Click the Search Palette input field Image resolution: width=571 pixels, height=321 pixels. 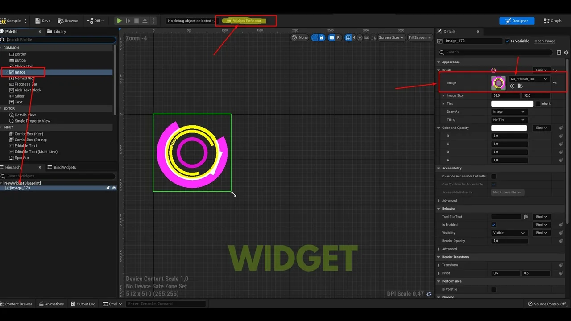(58, 39)
